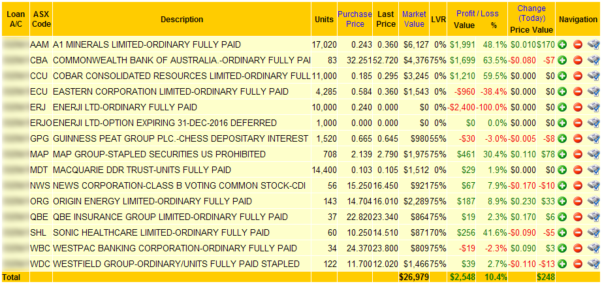
Task: Click the Last Price column header
Action: pyautogui.click(x=386, y=19)
